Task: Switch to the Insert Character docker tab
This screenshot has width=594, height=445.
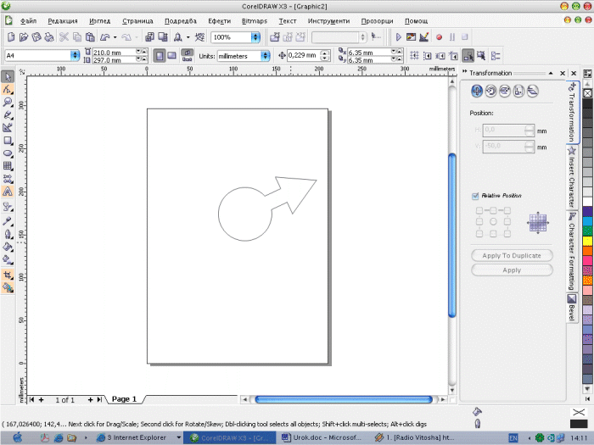Action: coord(571,176)
